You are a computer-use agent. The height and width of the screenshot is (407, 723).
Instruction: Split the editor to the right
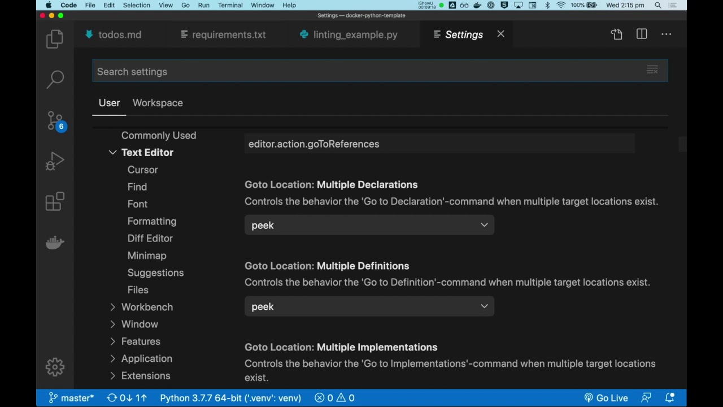coord(642,34)
